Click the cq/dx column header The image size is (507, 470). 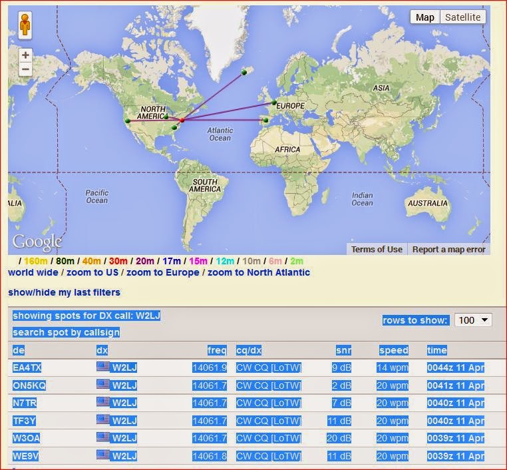coord(249,350)
